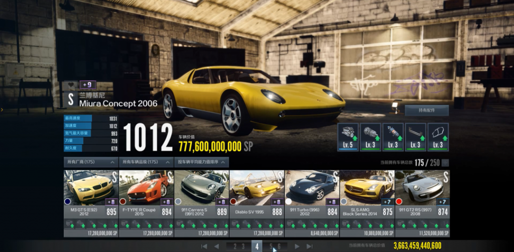Click the engine upgrade icon under 911 GT2 RS card
Image resolution: width=514 pixels, height=252 pixels.
pos(401,224)
